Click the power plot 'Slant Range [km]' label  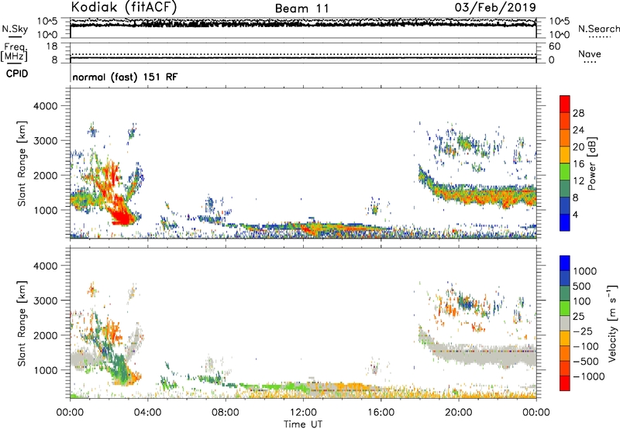pyautogui.click(x=22, y=163)
